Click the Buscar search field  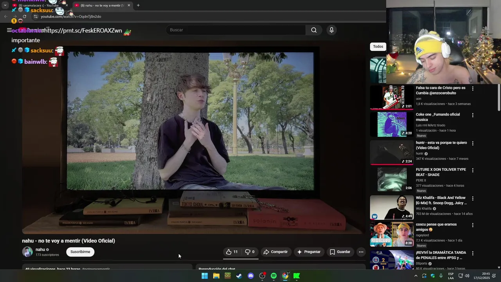(237, 30)
